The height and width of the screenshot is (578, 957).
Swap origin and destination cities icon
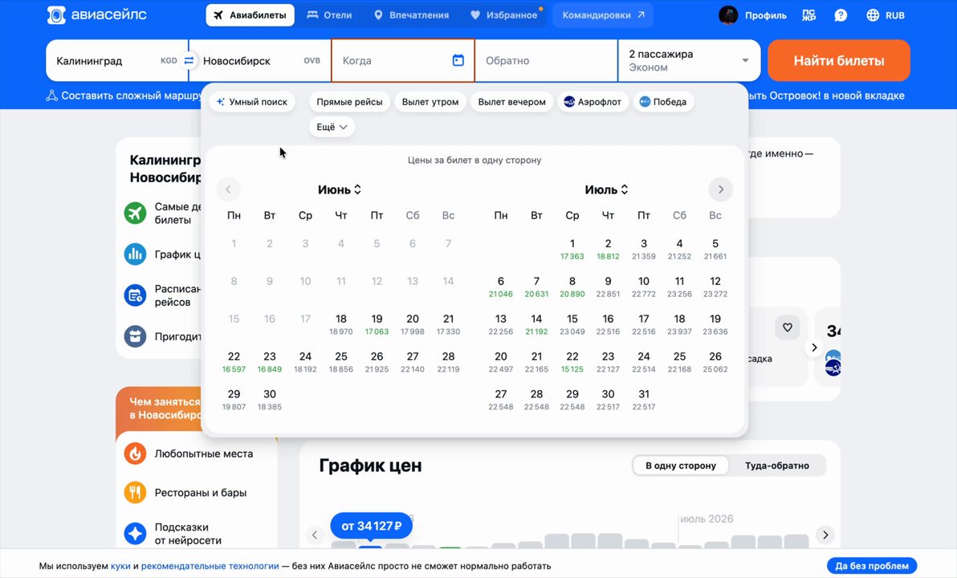(189, 60)
